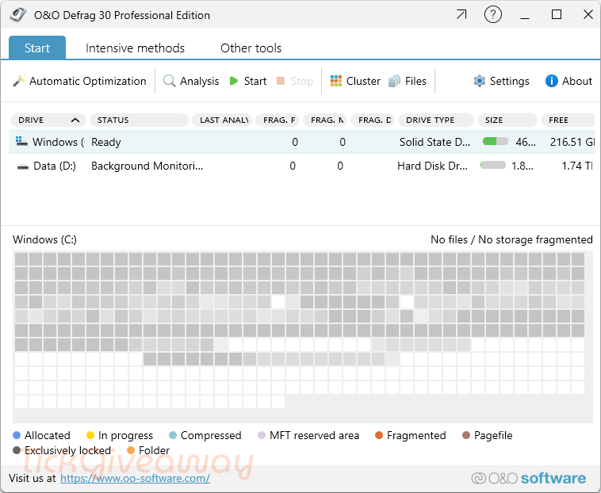This screenshot has height=493, width=601.
Task: Click the Allocated blue legend swatch
Action: pos(17,435)
